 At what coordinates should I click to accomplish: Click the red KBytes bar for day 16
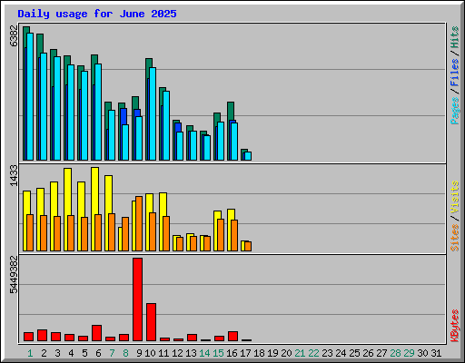click(232, 337)
